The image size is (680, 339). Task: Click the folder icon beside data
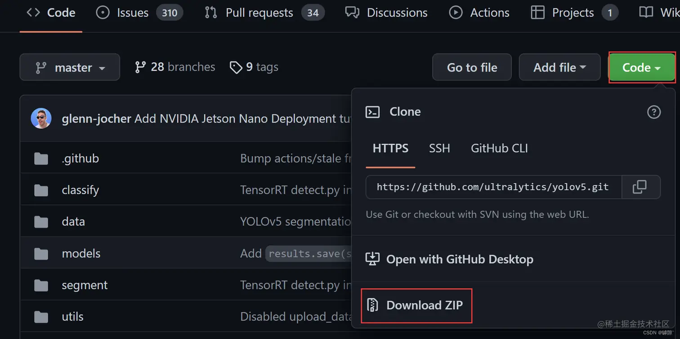(41, 222)
